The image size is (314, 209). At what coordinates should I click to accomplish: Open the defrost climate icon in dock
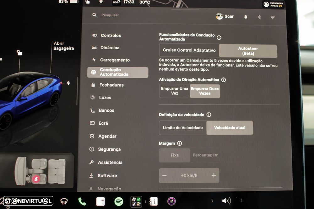64,201
